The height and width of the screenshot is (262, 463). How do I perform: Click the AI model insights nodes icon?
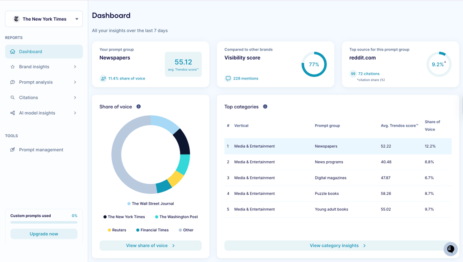point(12,113)
